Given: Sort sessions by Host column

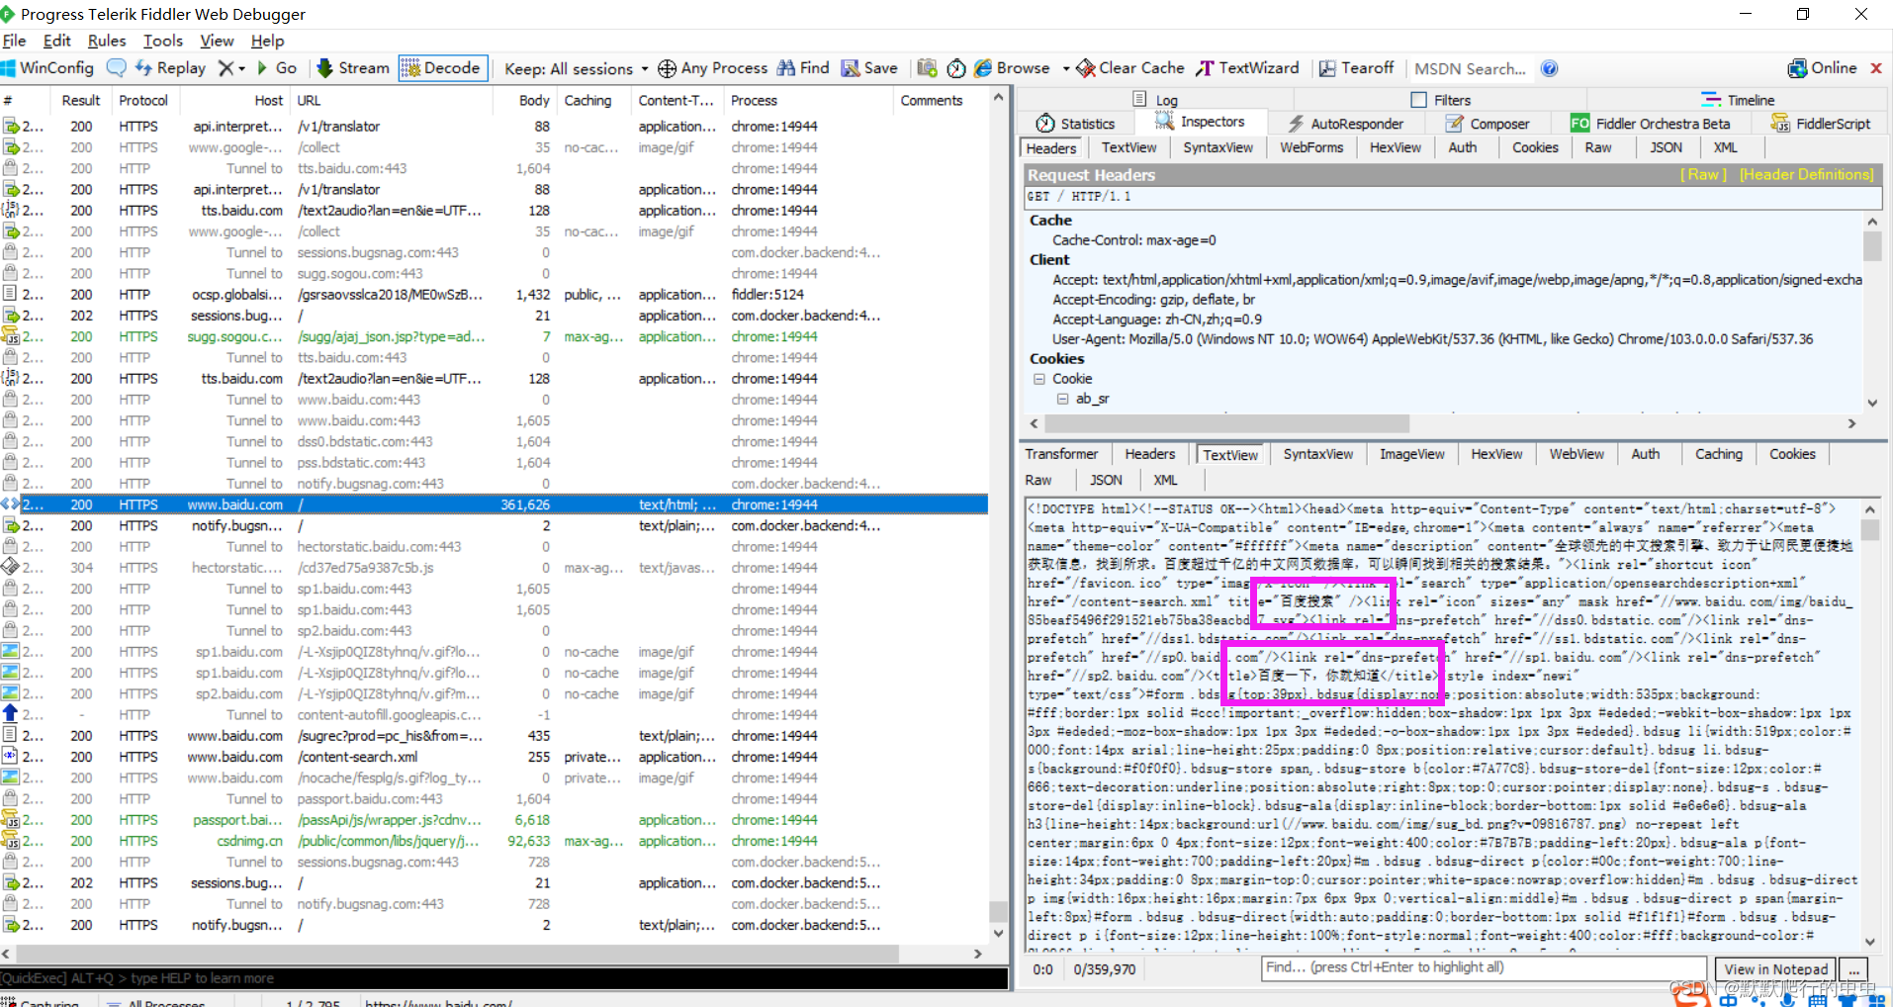Looking at the screenshot, I should [236, 100].
